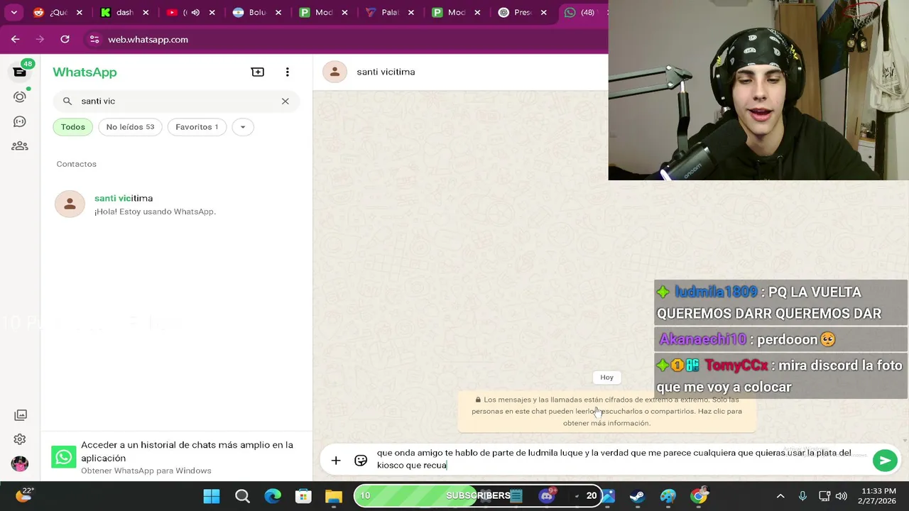Screen dimensions: 909x511
Task: Open Microsoft Store from taskbar
Action: (303, 495)
